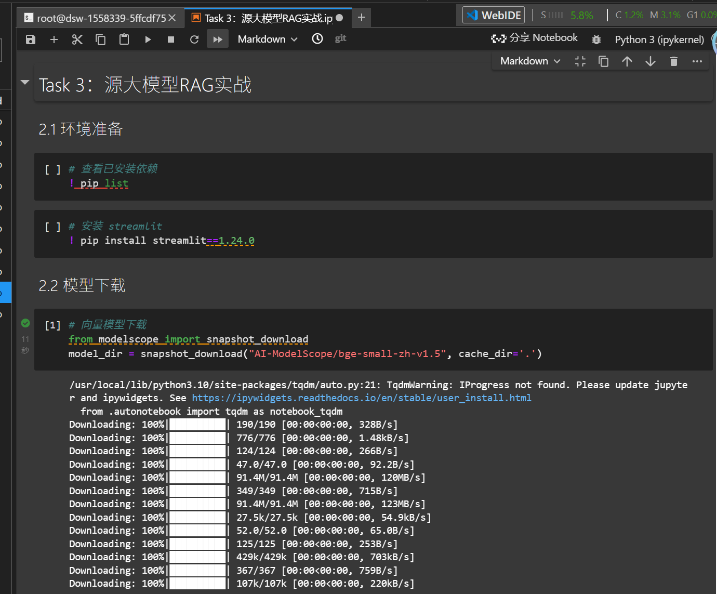Click the Task 3：源大模型RAG实战 title heading
Image resolution: width=717 pixels, height=594 pixels.
(145, 85)
